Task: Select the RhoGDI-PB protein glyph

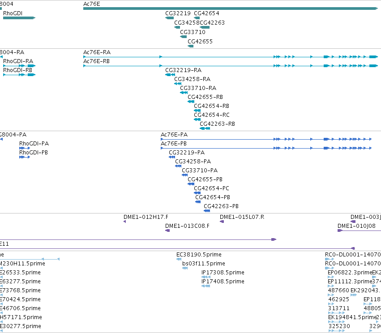Action: pos(25,157)
